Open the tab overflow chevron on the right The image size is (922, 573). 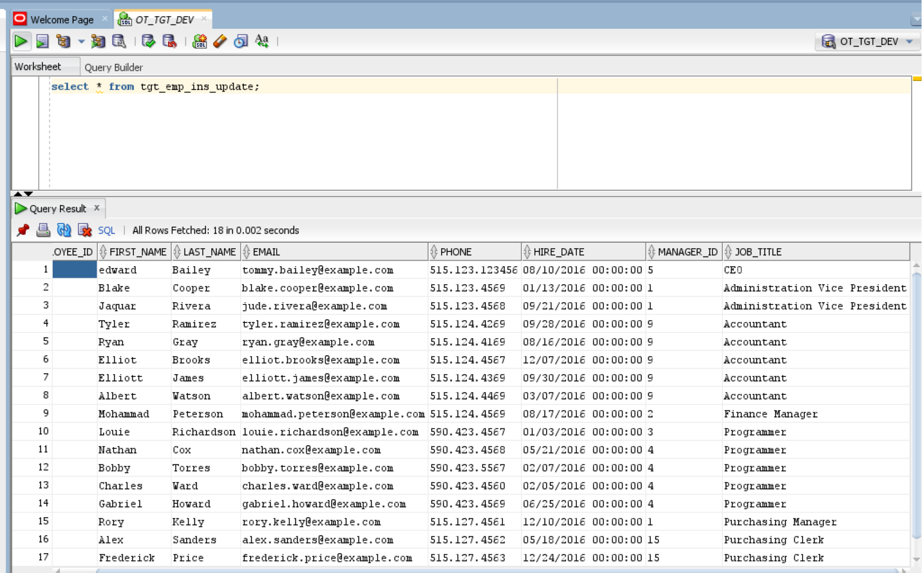click(917, 19)
